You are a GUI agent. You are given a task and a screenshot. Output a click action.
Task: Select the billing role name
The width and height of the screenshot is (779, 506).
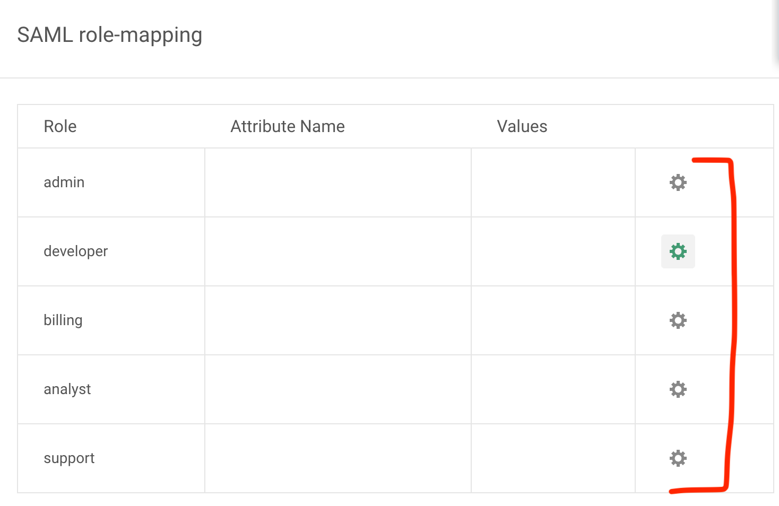click(63, 320)
